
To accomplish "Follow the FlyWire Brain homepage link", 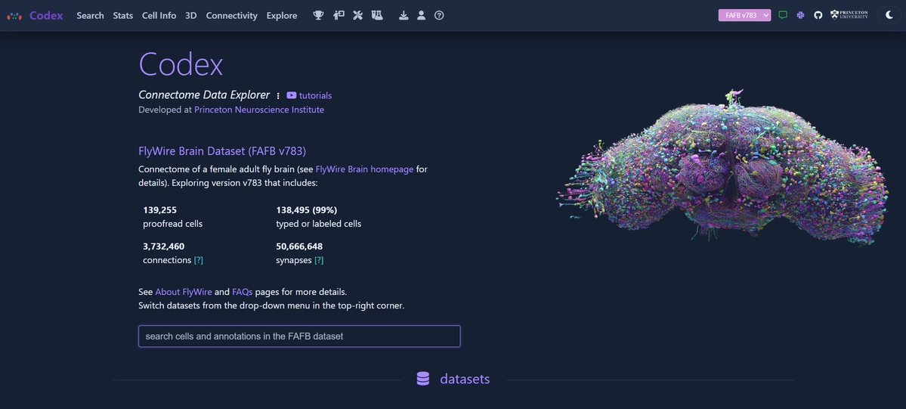I will pos(365,169).
